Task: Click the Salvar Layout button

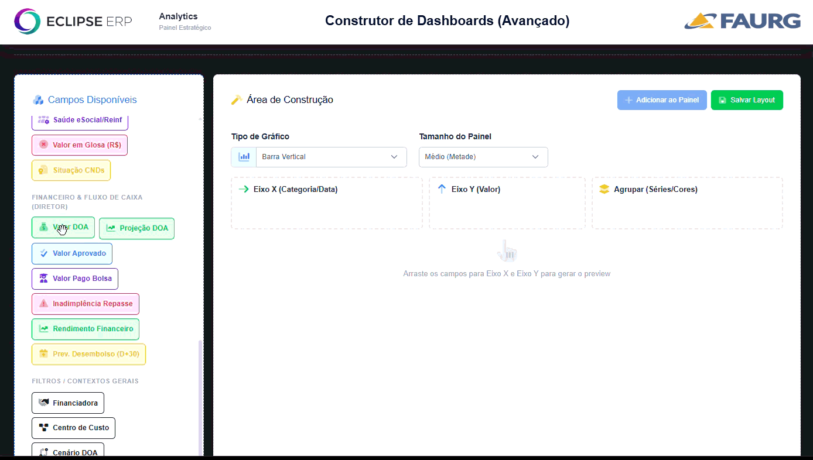Action: 747,100
